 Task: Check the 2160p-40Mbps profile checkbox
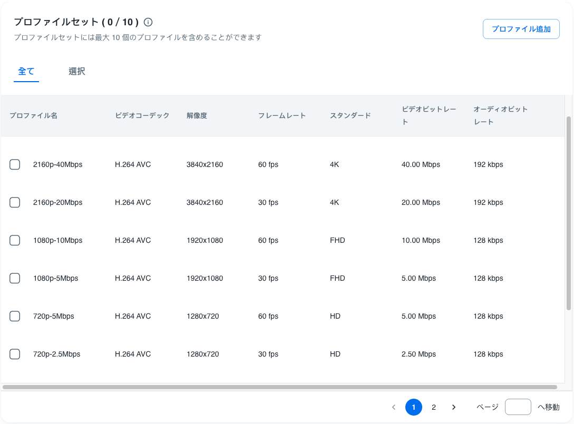[x=15, y=164]
